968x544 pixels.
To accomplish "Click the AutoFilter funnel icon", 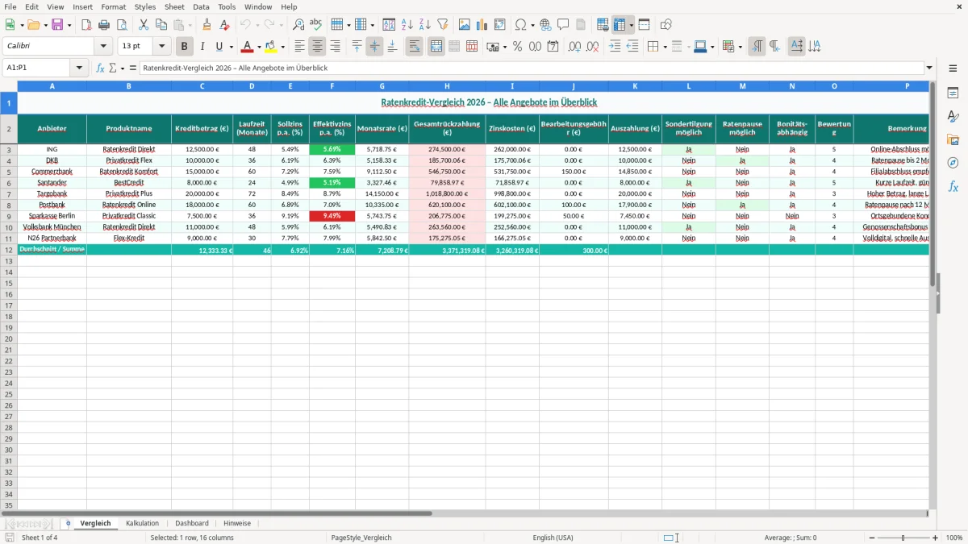I will click(443, 25).
